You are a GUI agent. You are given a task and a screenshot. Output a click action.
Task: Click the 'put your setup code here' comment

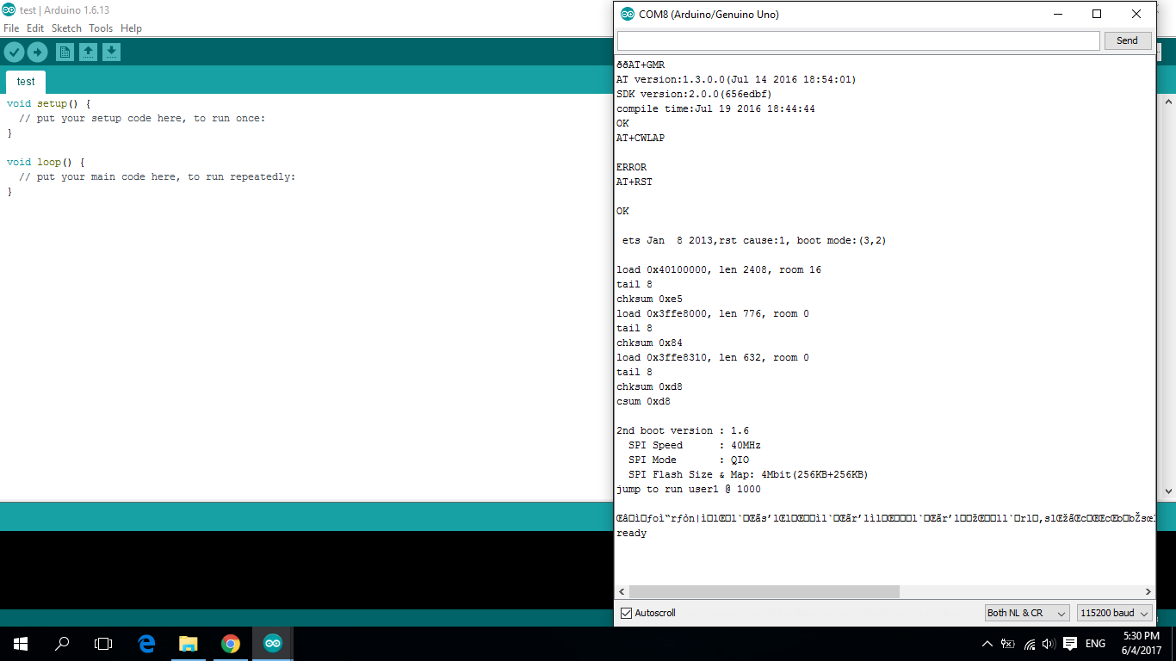point(142,118)
